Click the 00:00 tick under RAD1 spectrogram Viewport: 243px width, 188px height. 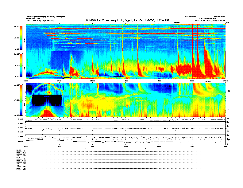26,81
